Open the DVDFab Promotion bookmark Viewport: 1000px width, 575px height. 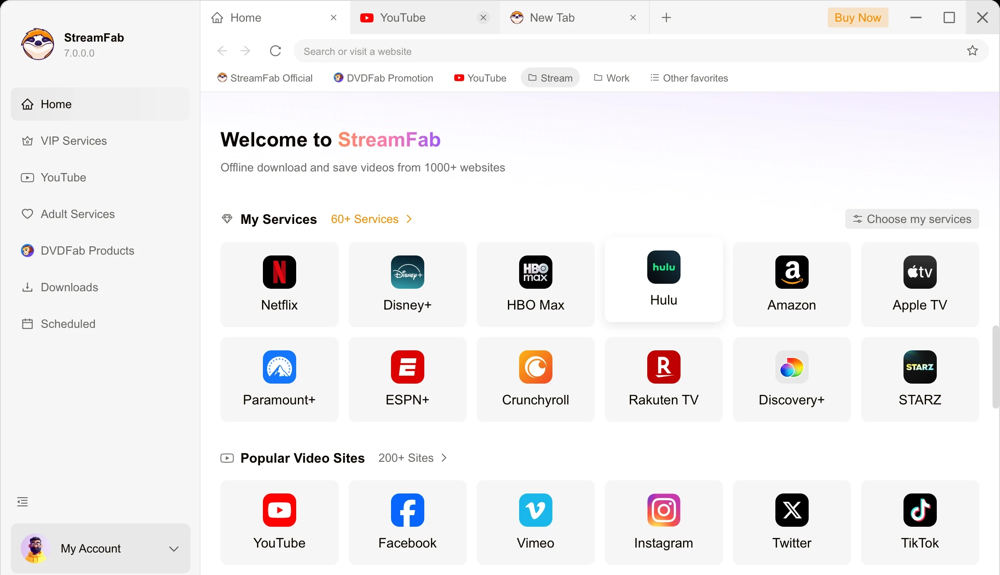[x=383, y=78]
